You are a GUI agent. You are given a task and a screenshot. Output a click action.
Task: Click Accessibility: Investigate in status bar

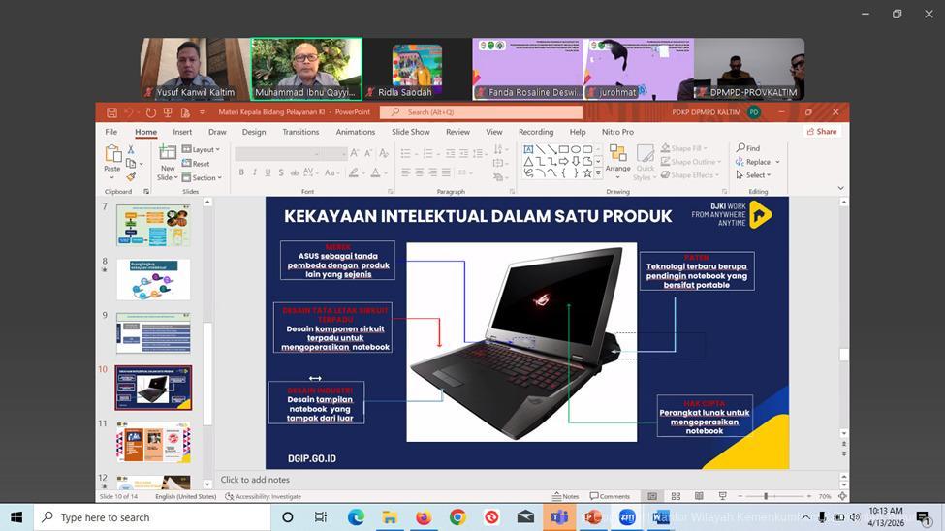263,497
